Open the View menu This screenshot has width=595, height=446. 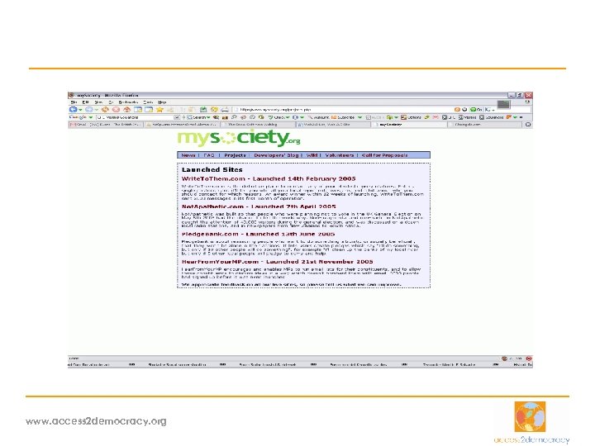coord(98,102)
